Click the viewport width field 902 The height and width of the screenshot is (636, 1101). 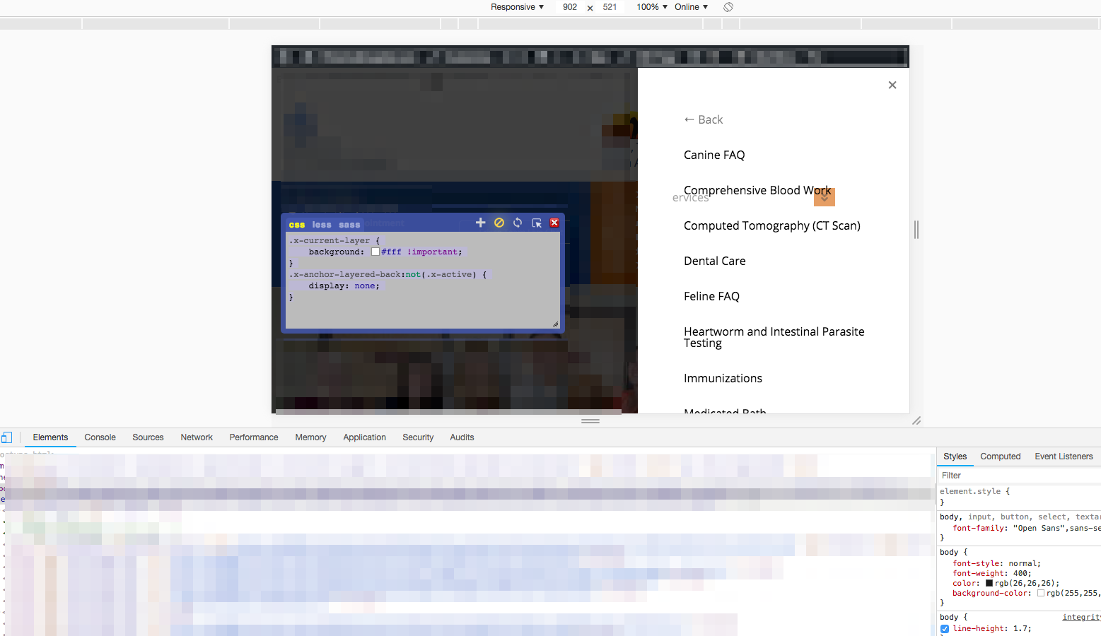(x=570, y=7)
